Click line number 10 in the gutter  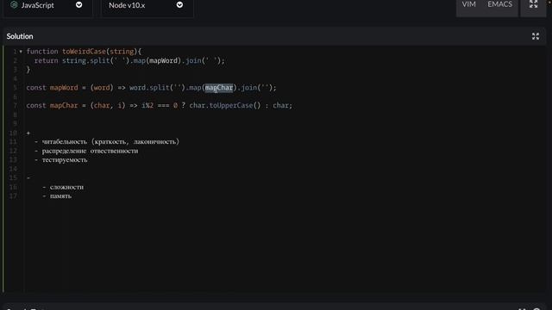coord(13,133)
